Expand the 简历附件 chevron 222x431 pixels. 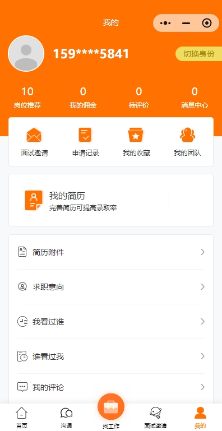coord(203,252)
